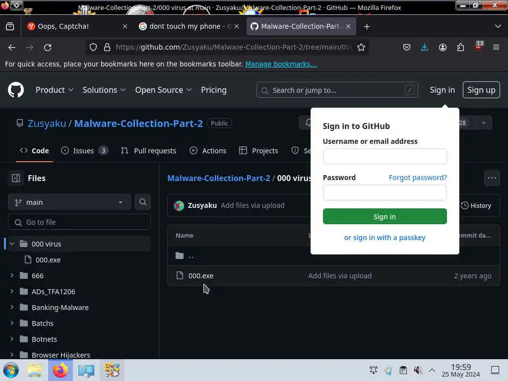The height and width of the screenshot is (381, 508).
Task: Show hidden tray icons with the up chevron
Action: coord(432,370)
